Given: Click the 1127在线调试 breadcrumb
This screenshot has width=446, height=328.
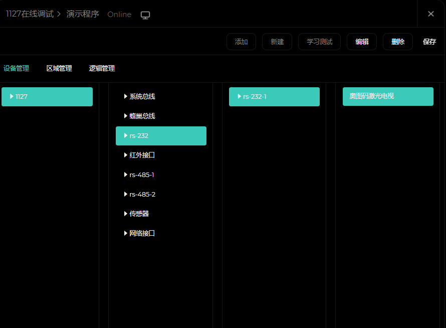Looking at the screenshot, I should point(30,14).
